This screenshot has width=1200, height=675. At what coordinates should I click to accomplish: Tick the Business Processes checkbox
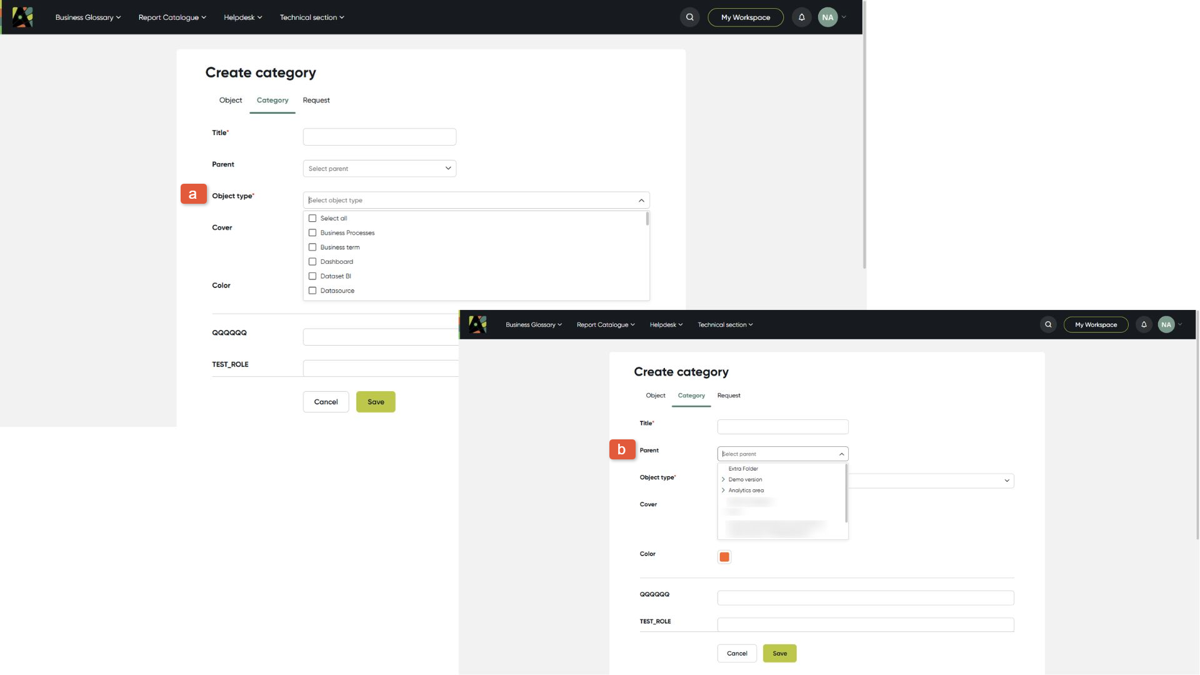click(x=312, y=232)
